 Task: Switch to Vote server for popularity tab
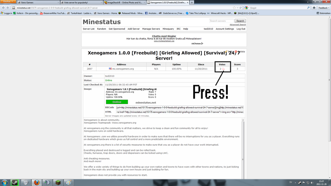(x=81, y=3)
